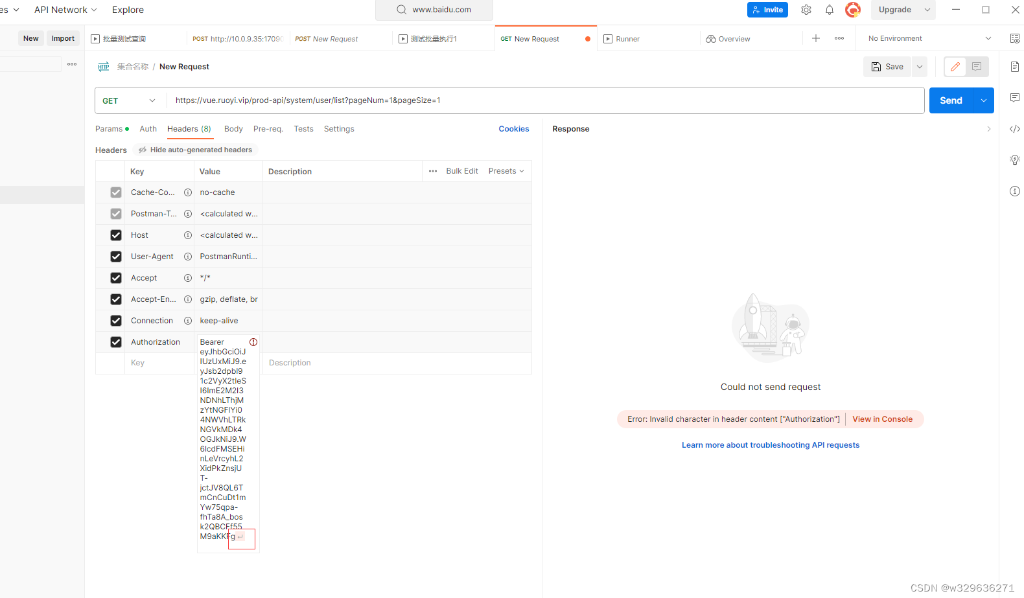Click the search magnifier icon
Viewport: 1024px width, 598px height.
click(402, 10)
